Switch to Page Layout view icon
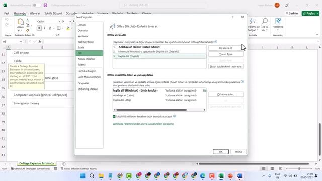Image resolution: width=322 pixels, height=181 pixels. tap(272, 169)
